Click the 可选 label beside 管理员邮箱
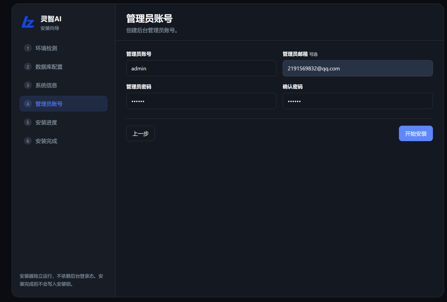The width and height of the screenshot is (447, 302). click(313, 54)
